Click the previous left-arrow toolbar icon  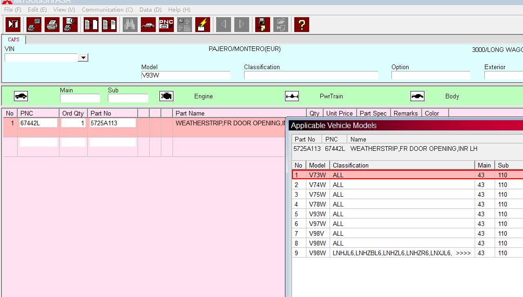tap(224, 24)
